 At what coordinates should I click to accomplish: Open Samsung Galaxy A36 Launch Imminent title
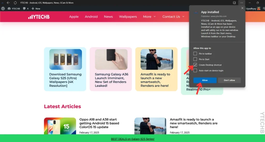click(112, 80)
